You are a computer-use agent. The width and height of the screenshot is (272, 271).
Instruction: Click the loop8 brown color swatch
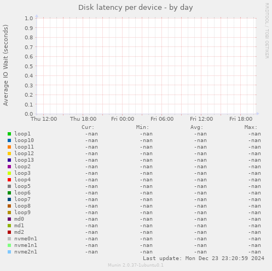point(9,206)
